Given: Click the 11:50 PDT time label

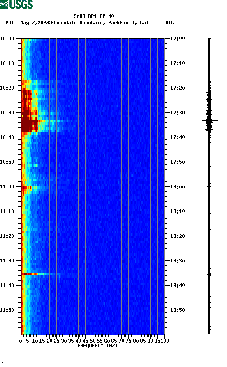Looking at the screenshot, I should tap(7, 310).
